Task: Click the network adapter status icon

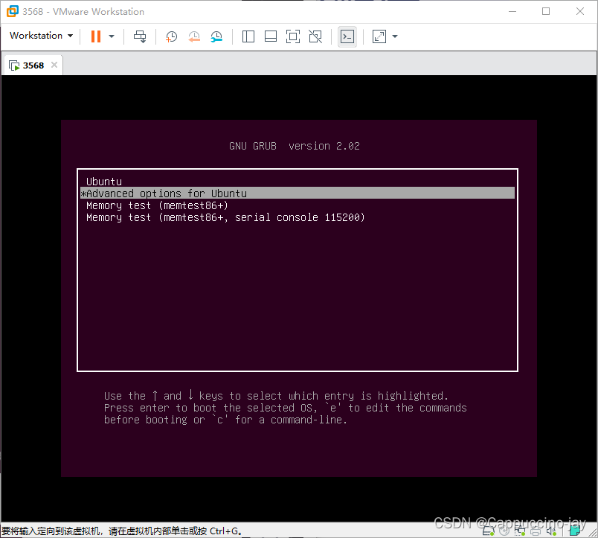Action: [x=520, y=531]
